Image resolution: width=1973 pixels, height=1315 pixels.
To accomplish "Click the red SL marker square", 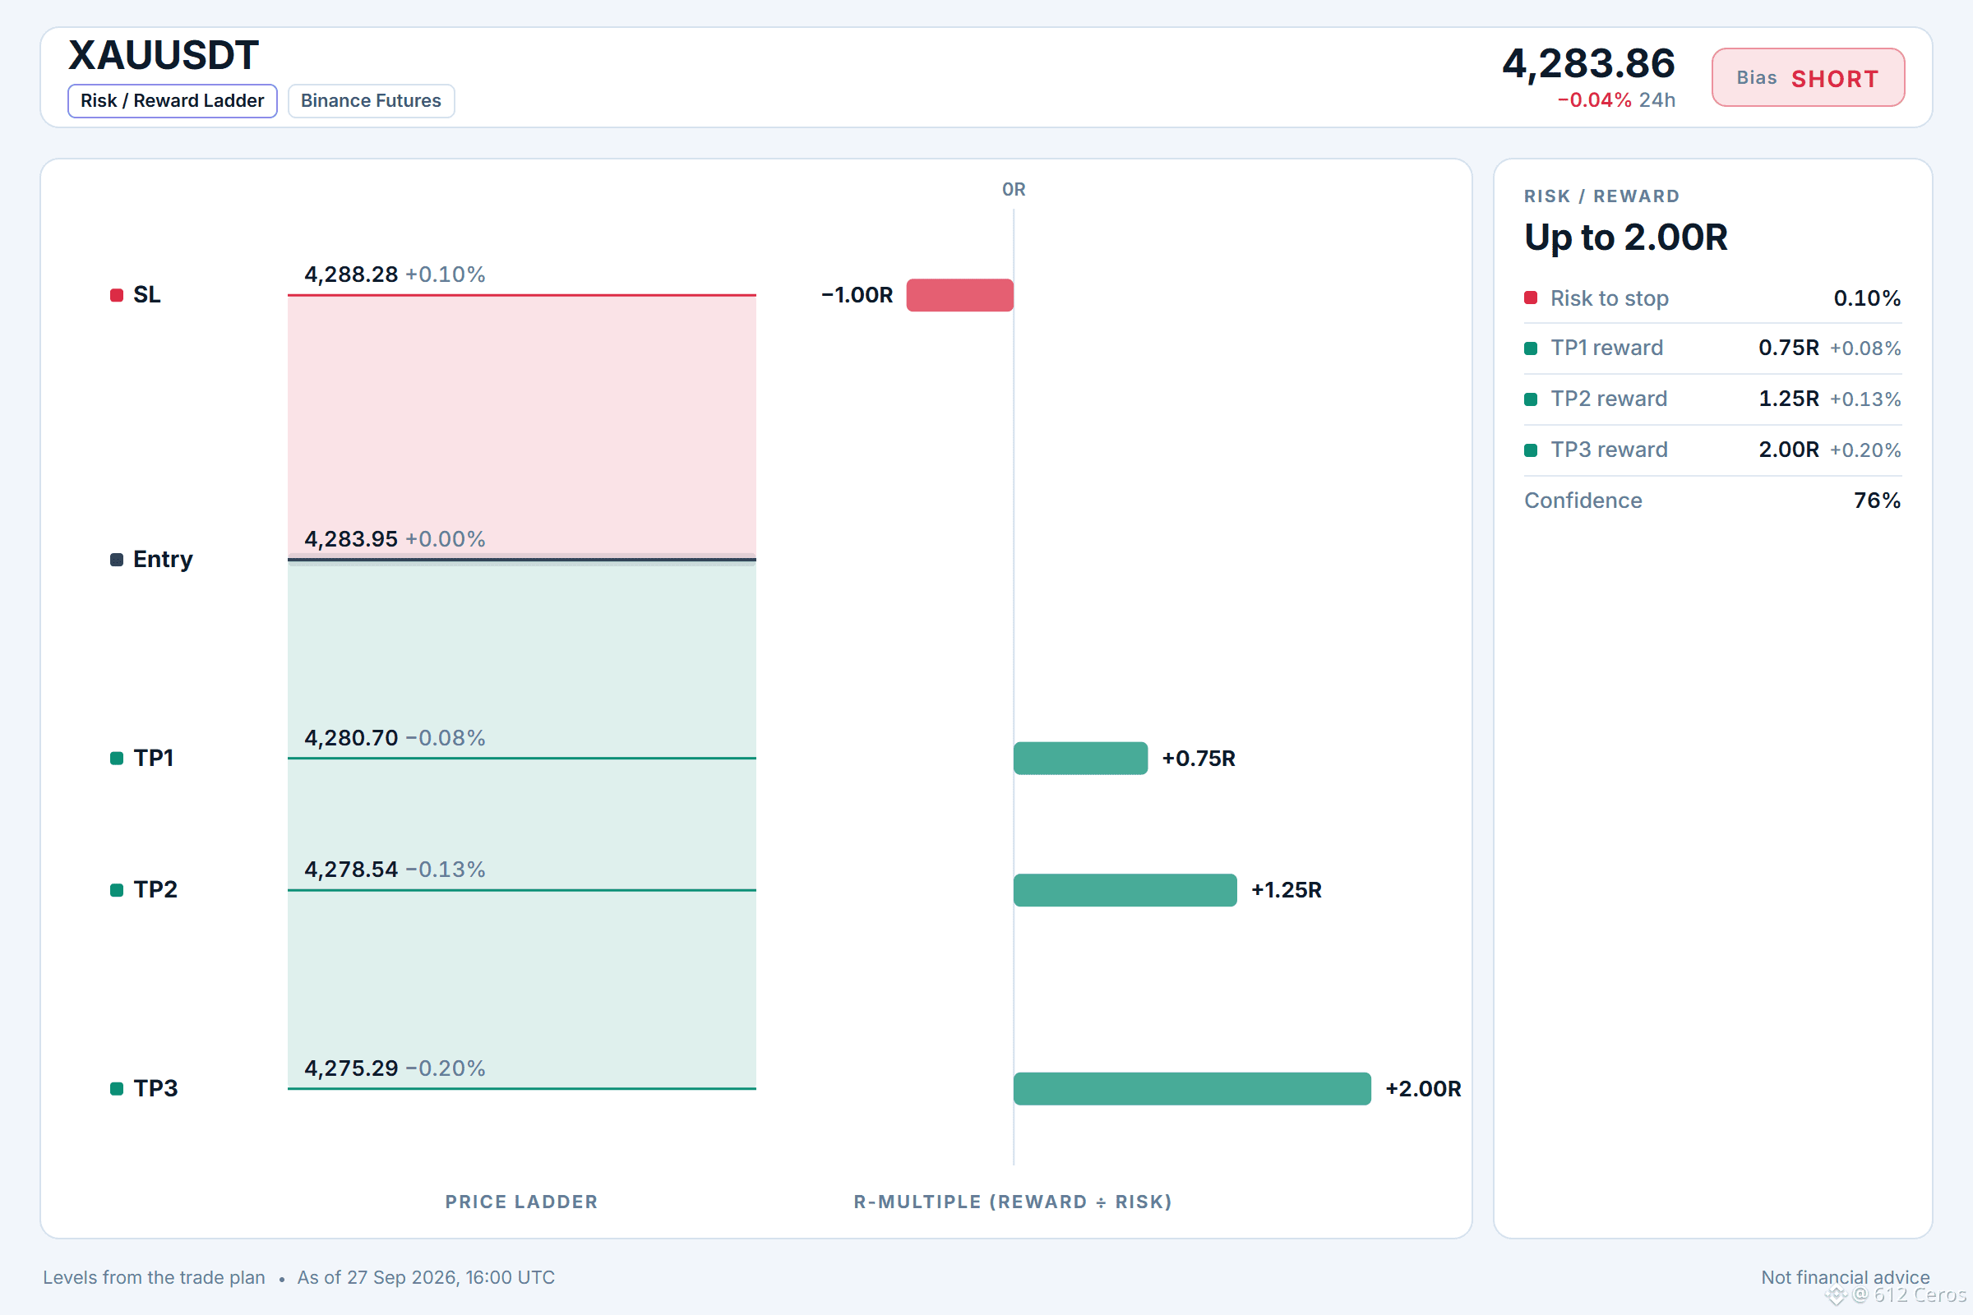I will pos(117,295).
